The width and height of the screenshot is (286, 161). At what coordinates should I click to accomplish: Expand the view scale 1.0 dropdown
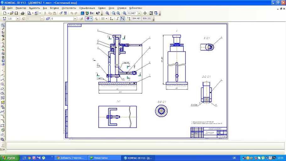[x=17, y=19]
